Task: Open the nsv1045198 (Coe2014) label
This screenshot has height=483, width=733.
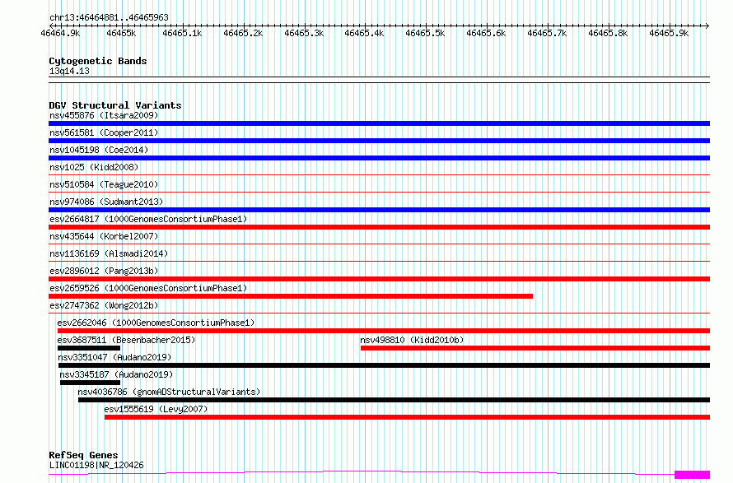Action: click(x=99, y=150)
